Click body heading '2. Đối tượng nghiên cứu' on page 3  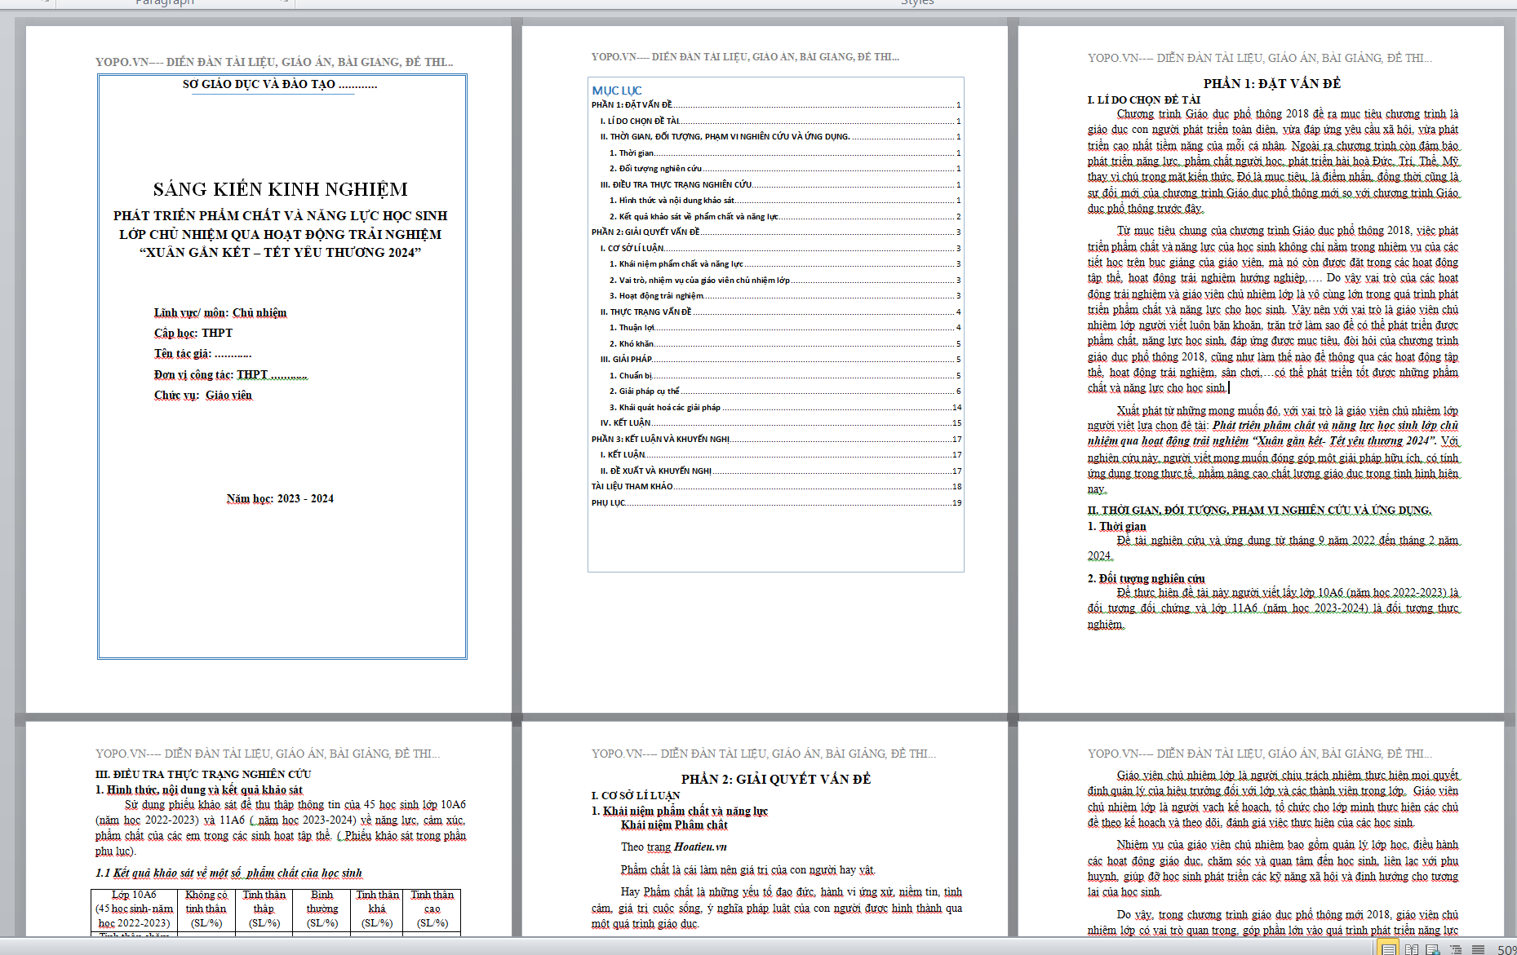pos(1146,579)
